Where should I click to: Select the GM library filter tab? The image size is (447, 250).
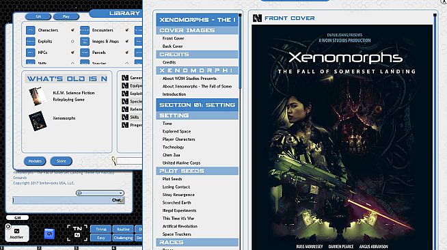38,16
